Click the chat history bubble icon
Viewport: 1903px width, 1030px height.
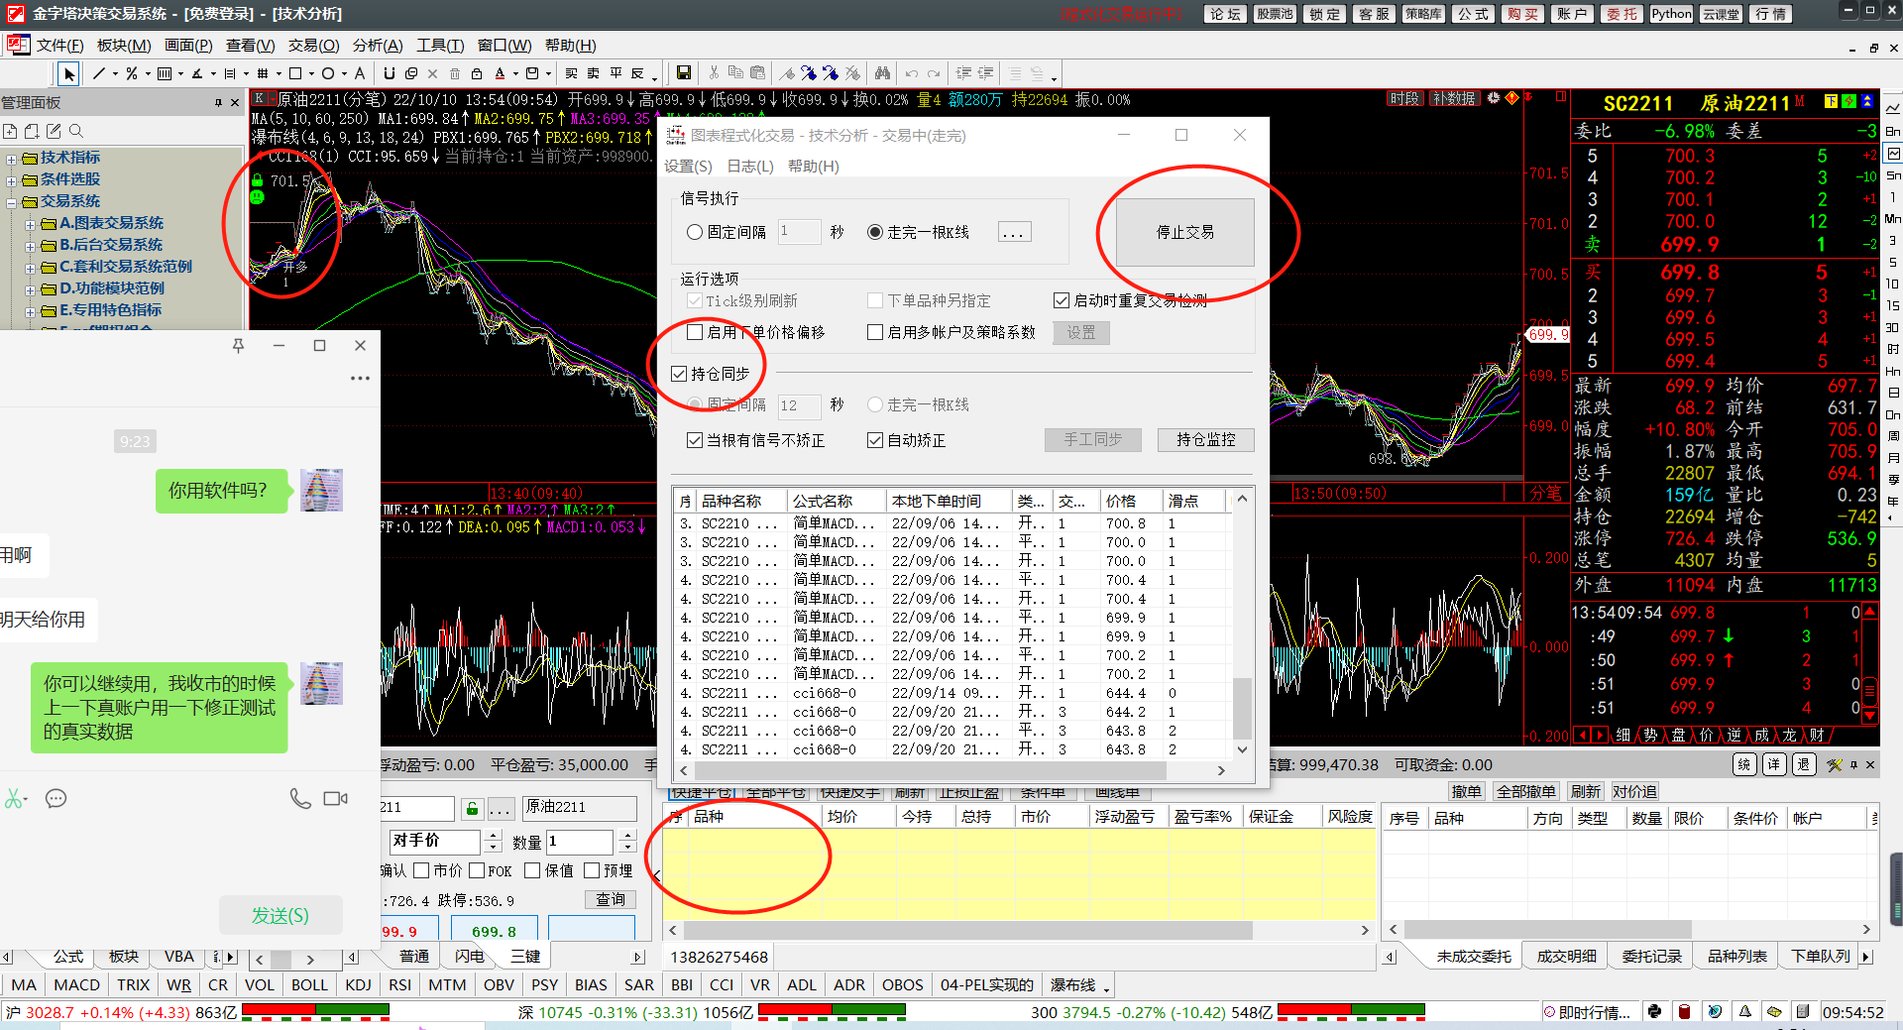point(56,799)
